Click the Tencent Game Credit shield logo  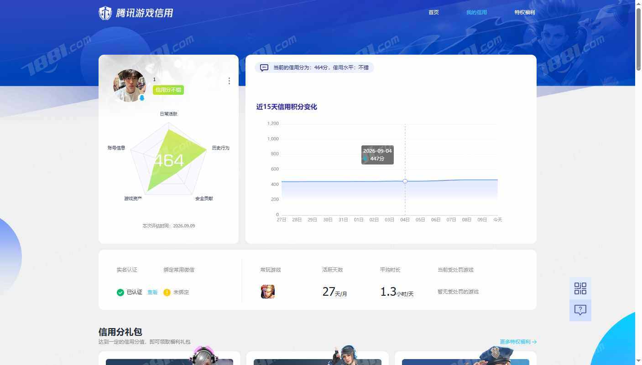pyautogui.click(x=105, y=13)
